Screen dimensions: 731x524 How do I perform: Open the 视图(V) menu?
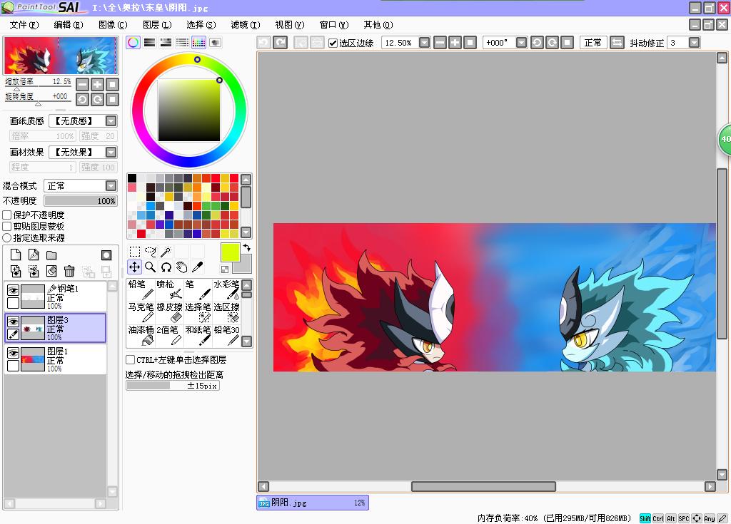(290, 25)
